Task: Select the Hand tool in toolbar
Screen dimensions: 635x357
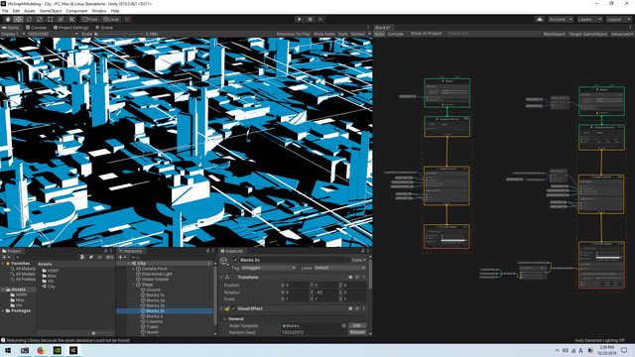Action: (x=8, y=19)
